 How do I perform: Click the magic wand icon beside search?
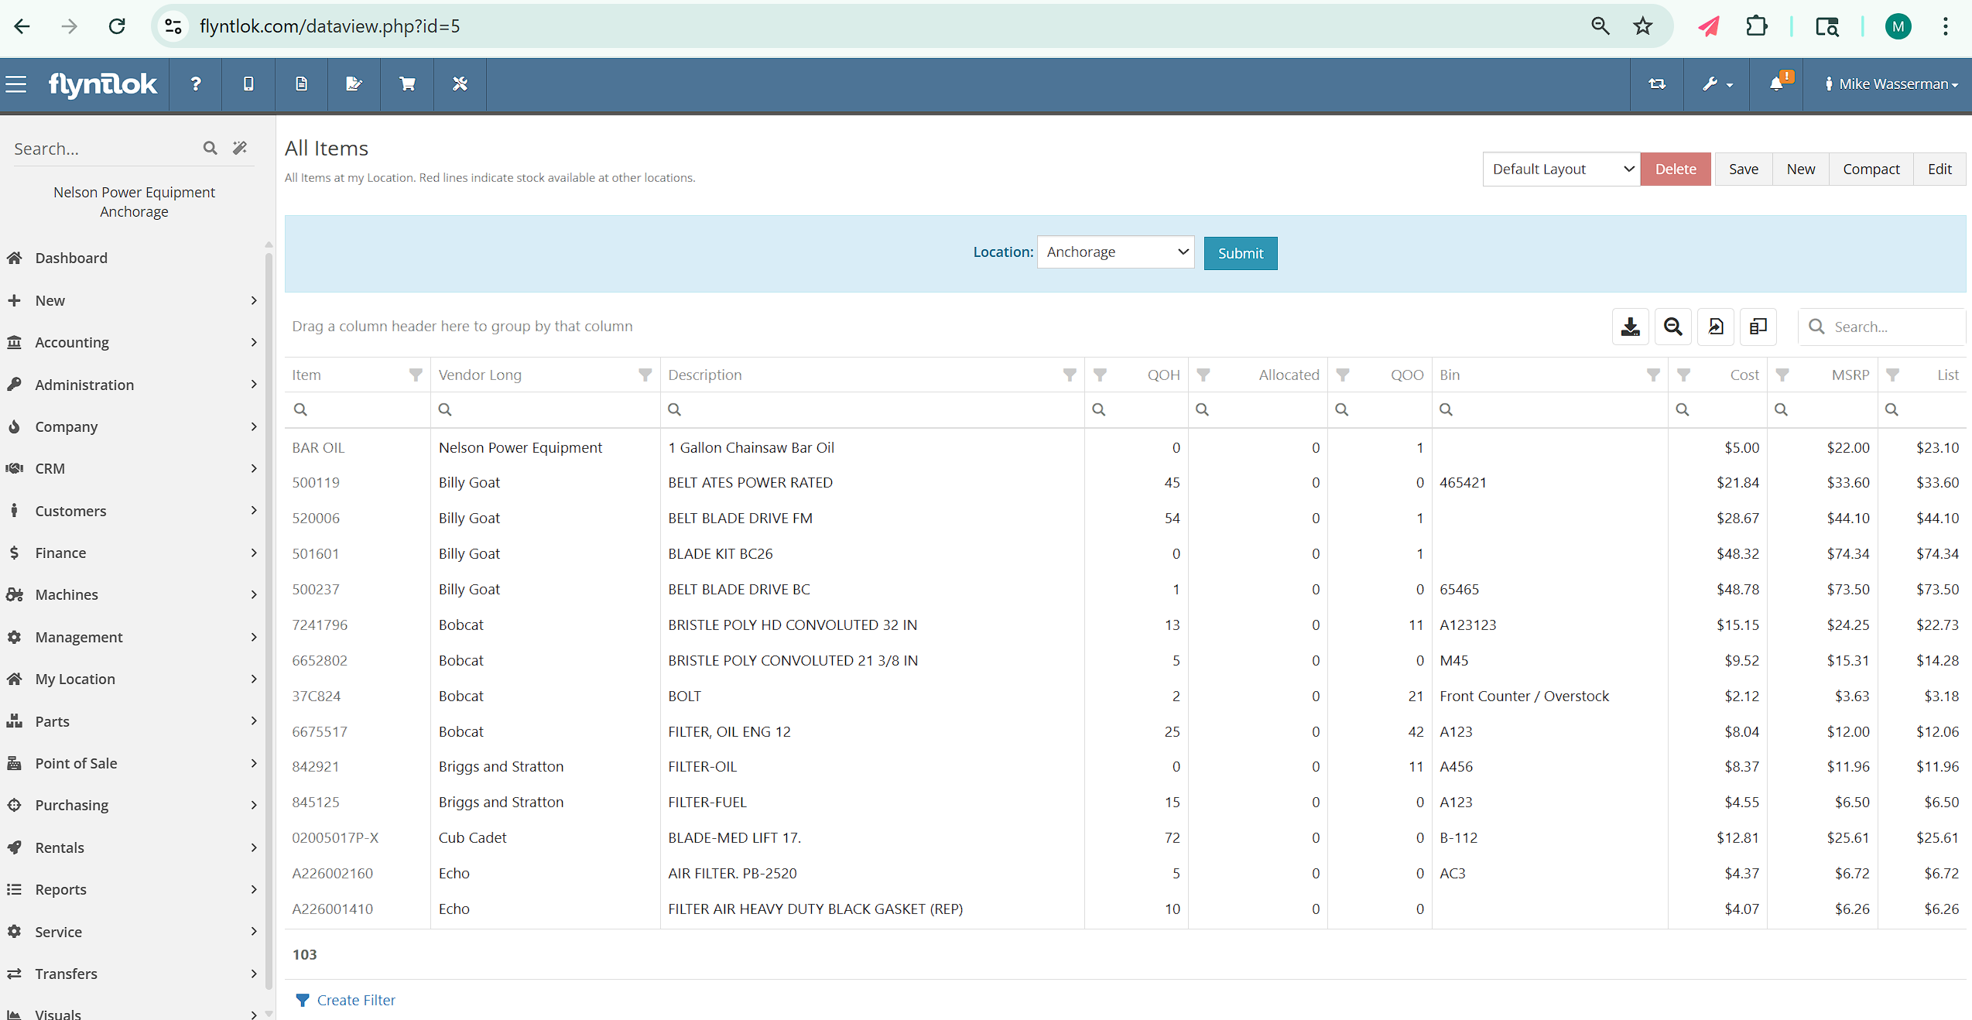[240, 148]
